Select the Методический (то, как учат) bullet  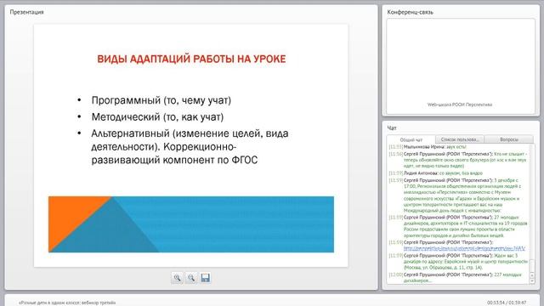(x=157, y=117)
